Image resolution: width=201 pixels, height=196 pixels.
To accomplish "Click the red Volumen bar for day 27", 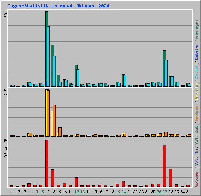I will tap(164, 166).
